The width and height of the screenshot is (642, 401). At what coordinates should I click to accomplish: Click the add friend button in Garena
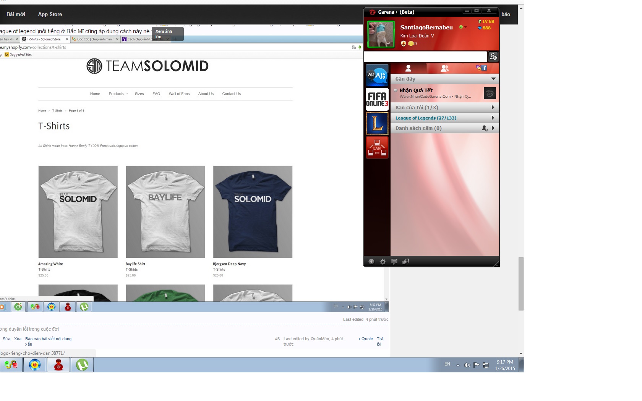coord(493,57)
